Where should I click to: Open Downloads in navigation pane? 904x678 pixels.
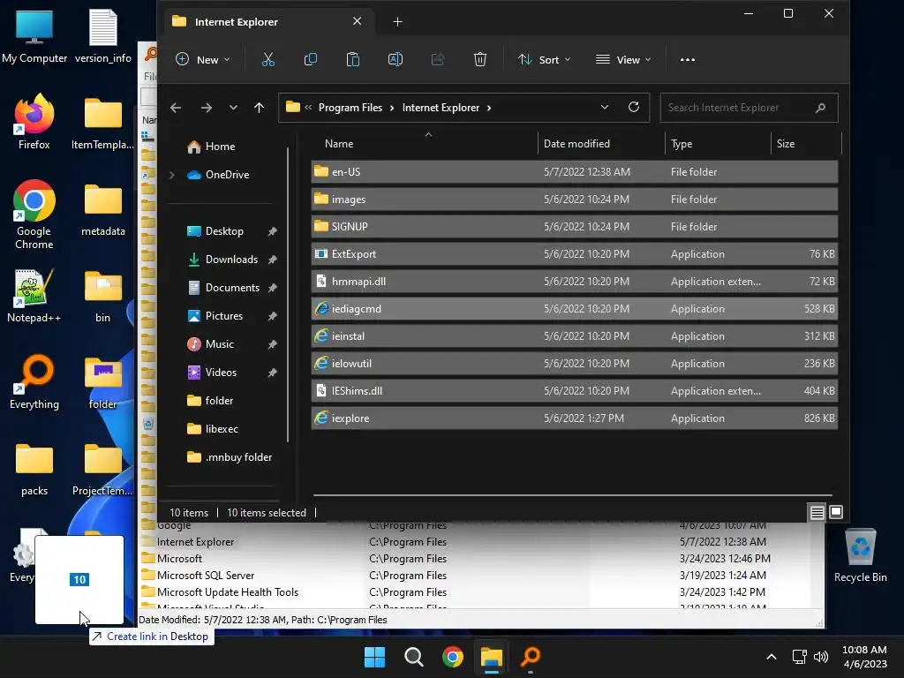pos(231,260)
